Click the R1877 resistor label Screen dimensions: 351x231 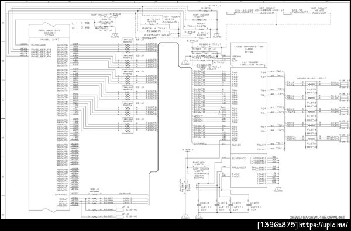point(198,17)
